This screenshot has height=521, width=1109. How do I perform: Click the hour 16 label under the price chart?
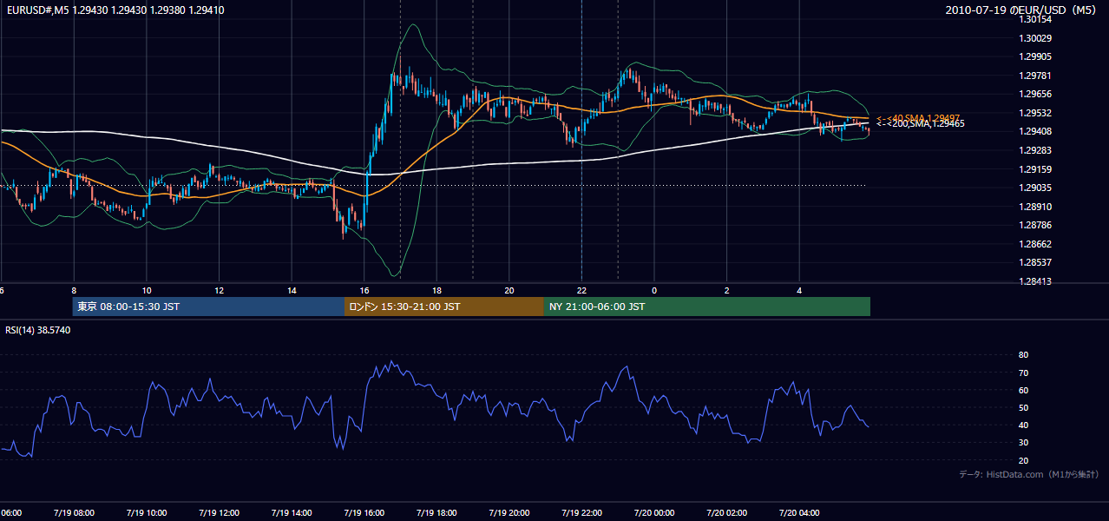click(x=364, y=291)
